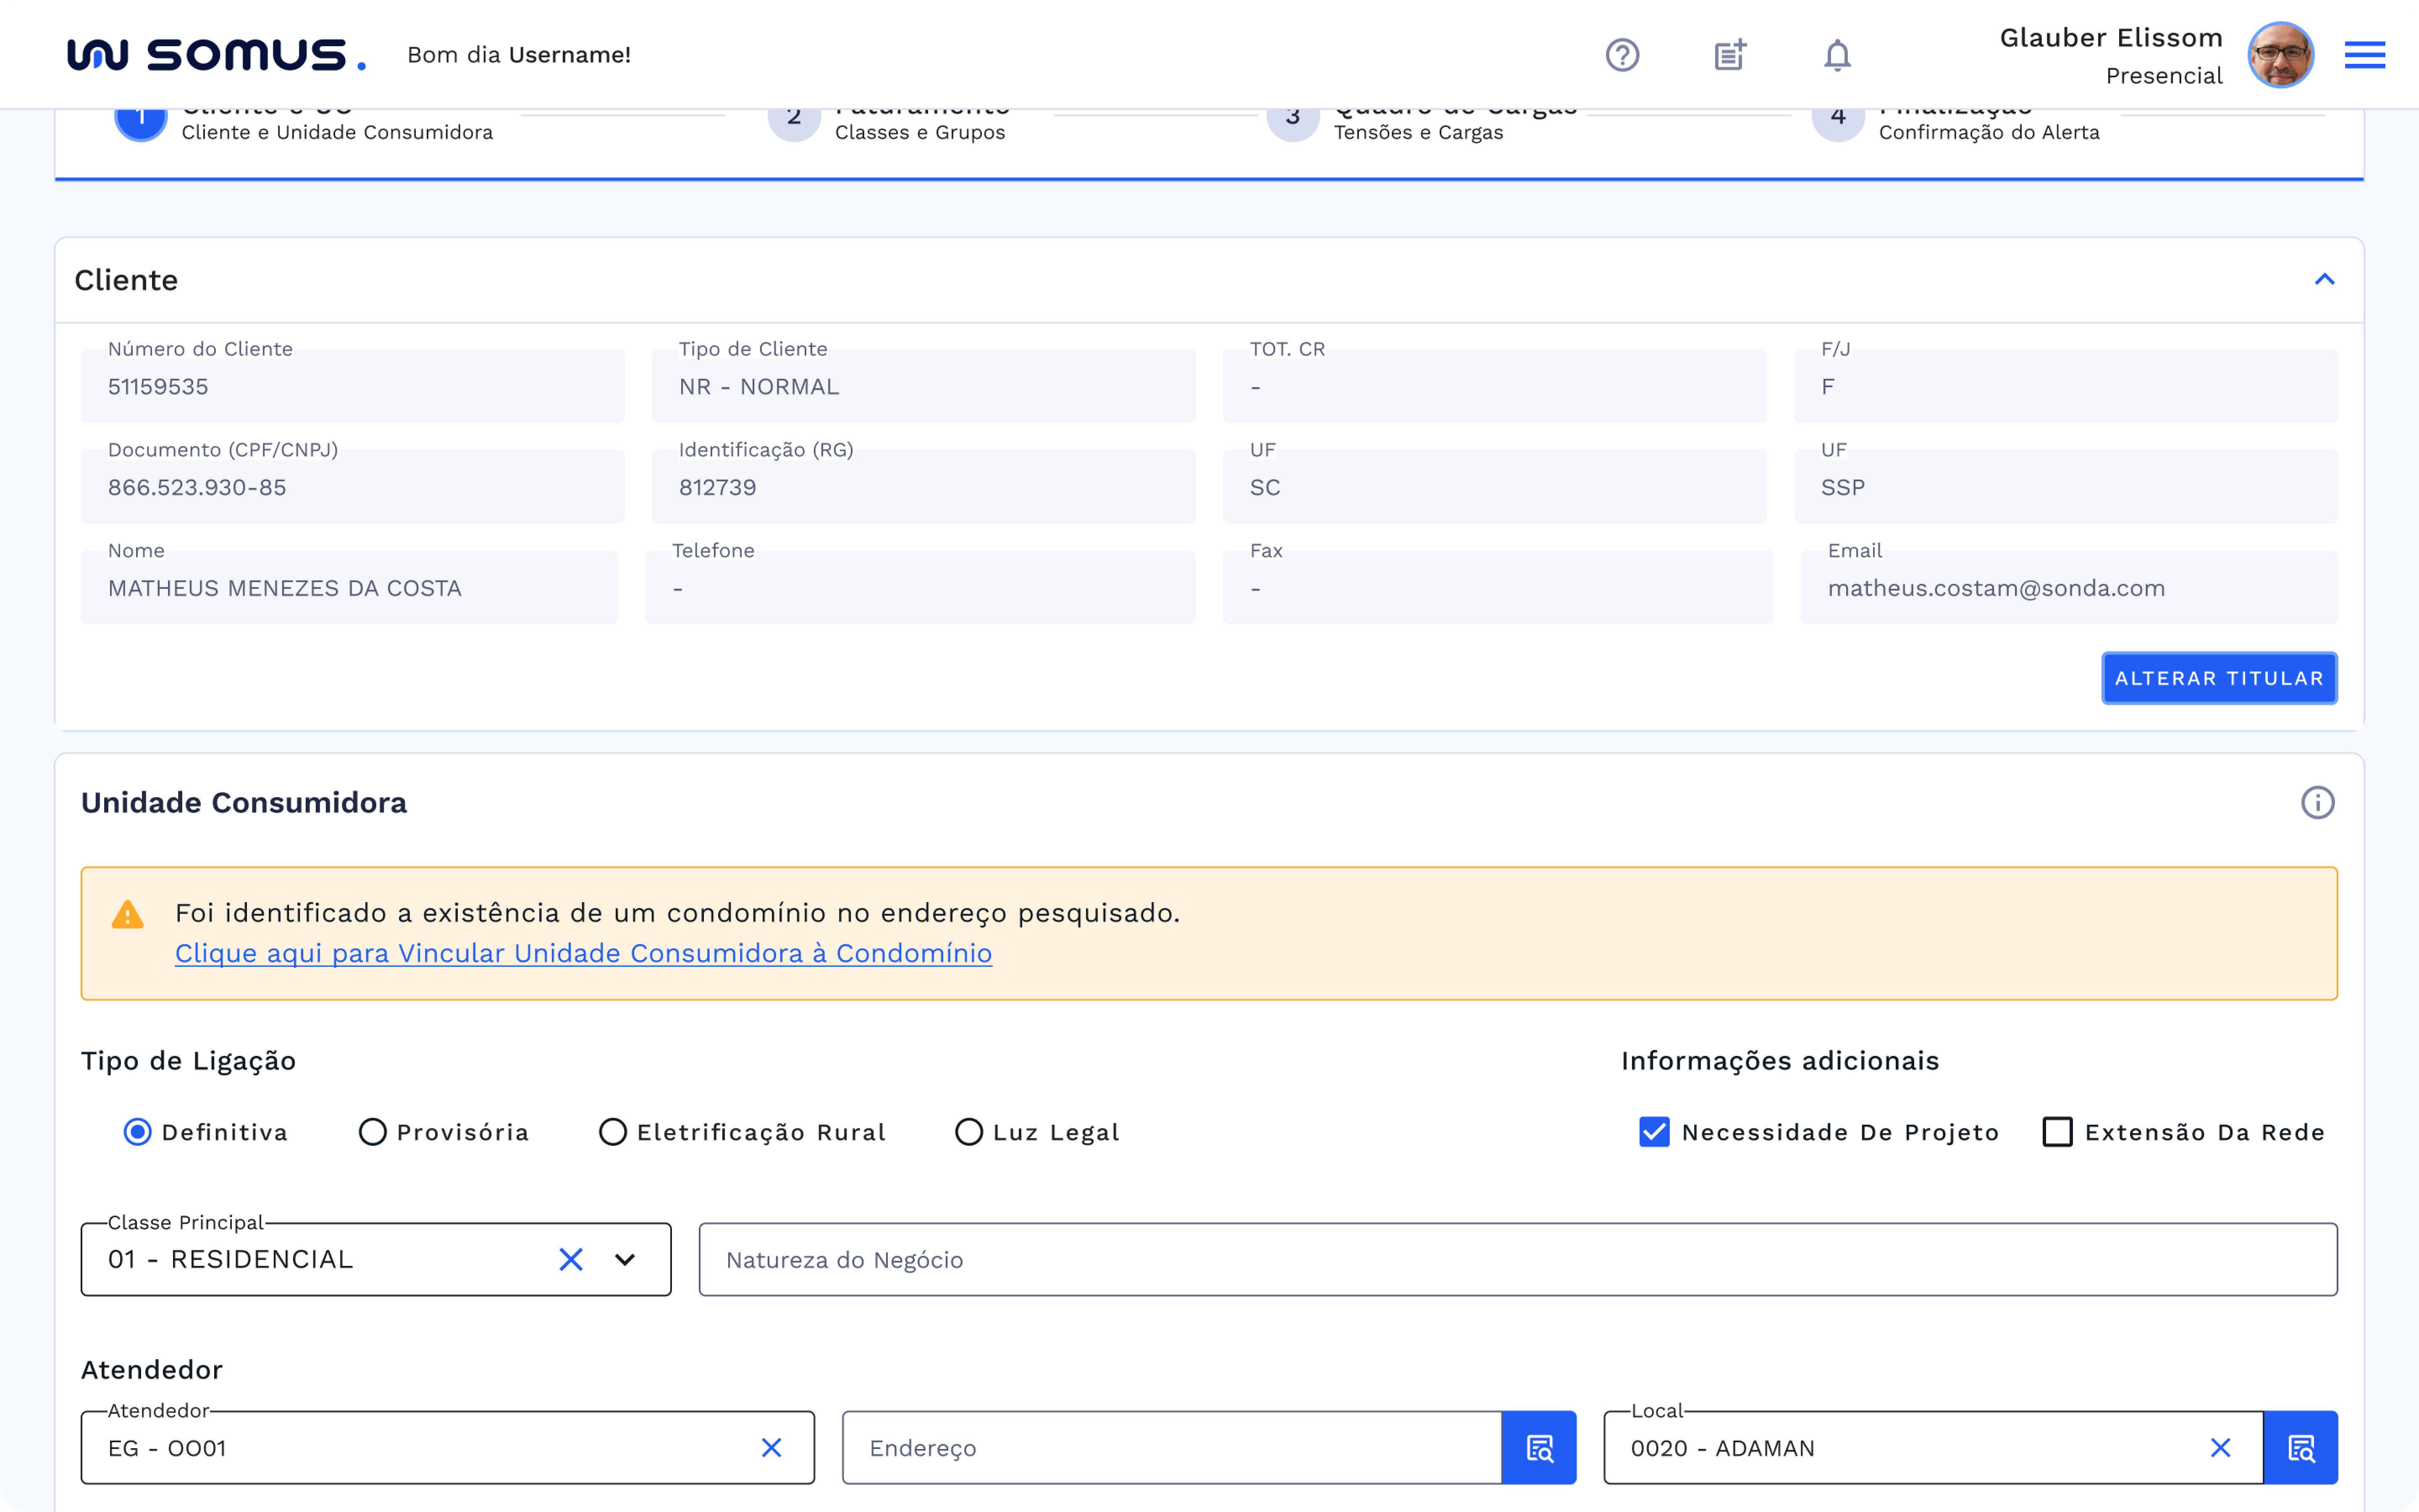Screen dimensions: 2419x1512
Task: Click the Local field search icon button
Action: [2301, 1448]
